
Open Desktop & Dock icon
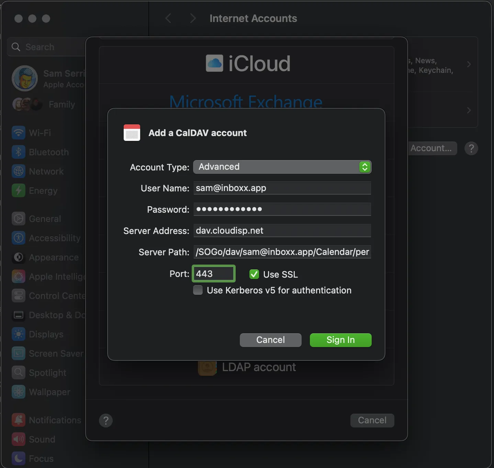[19, 315]
